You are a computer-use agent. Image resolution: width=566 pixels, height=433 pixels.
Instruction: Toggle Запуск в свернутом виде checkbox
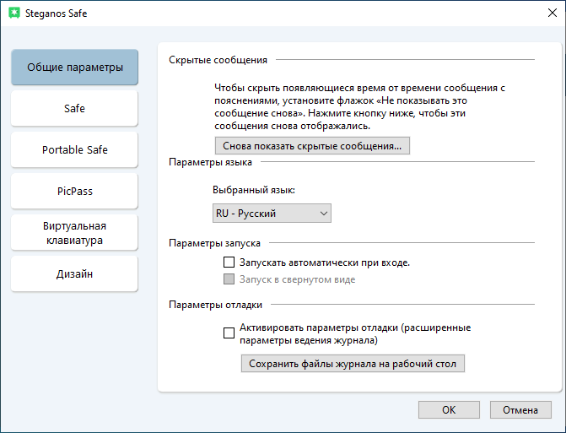[229, 279]
